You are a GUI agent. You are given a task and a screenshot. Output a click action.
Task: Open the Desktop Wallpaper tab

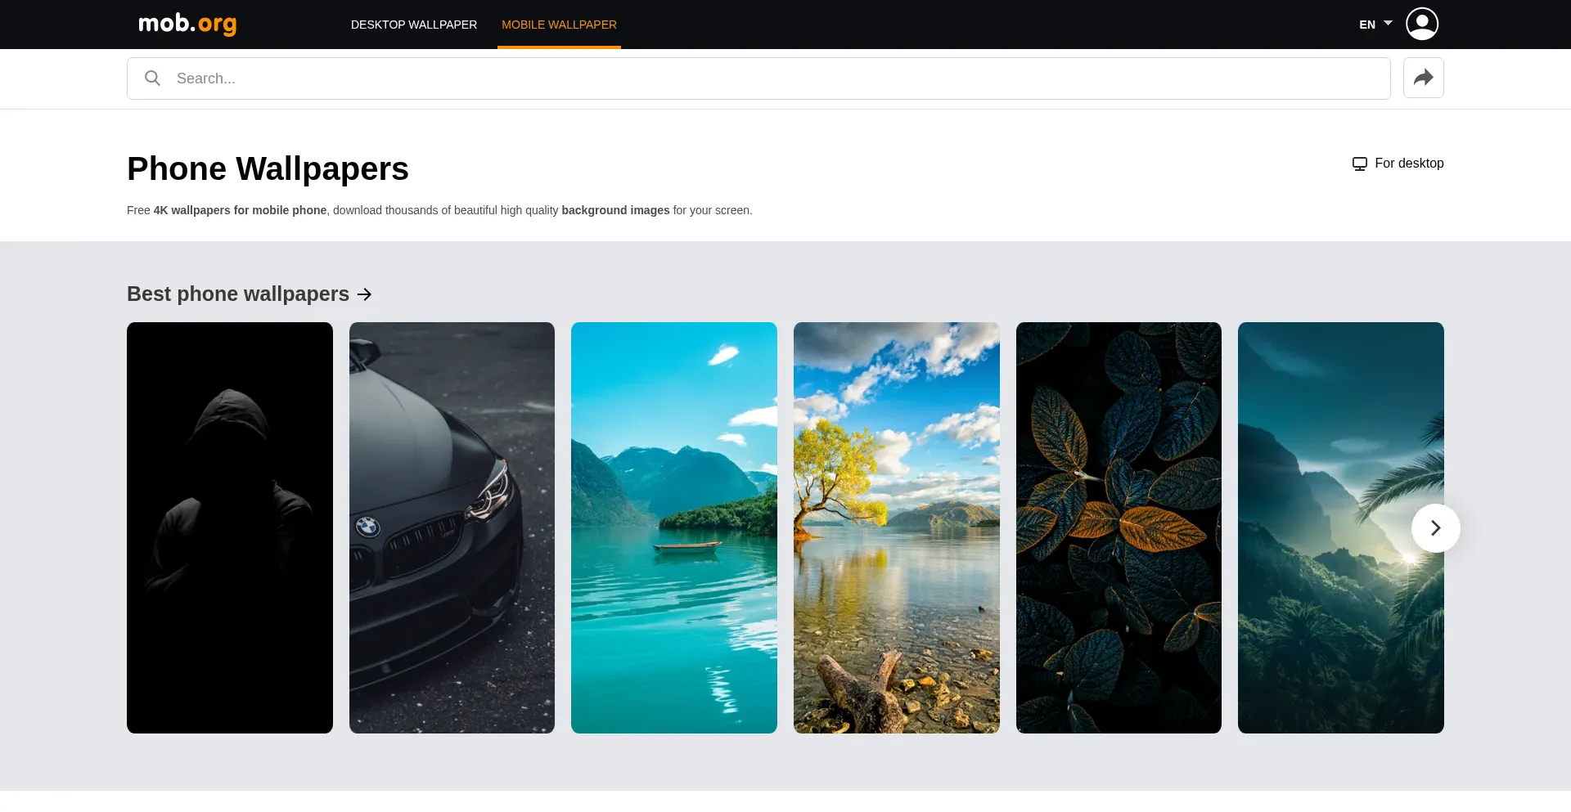click(414, 25)
